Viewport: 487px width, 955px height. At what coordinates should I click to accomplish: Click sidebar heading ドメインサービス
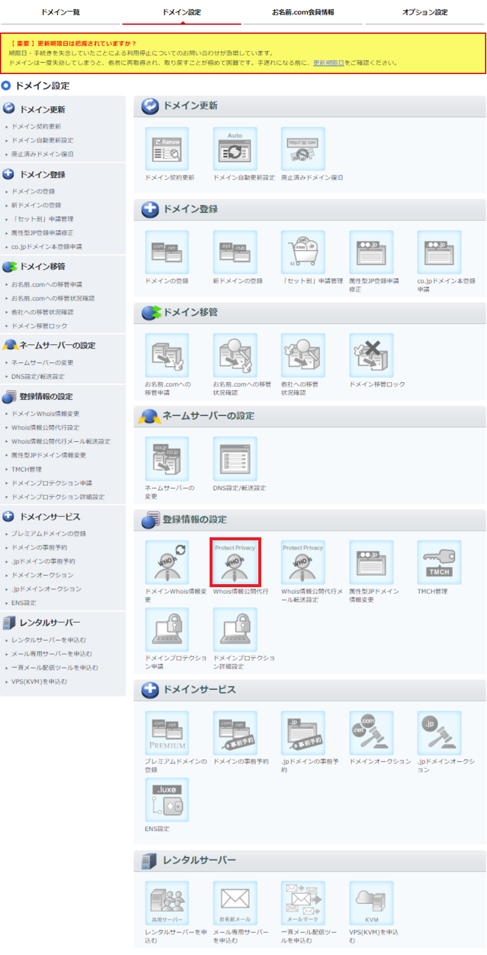pos(50,516)
